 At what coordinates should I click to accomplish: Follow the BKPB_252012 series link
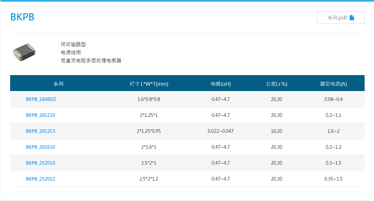pos(41,179)
